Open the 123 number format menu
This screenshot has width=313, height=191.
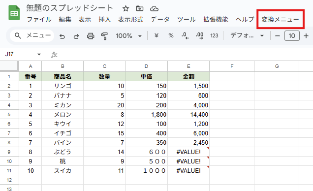tap(214, 36)
